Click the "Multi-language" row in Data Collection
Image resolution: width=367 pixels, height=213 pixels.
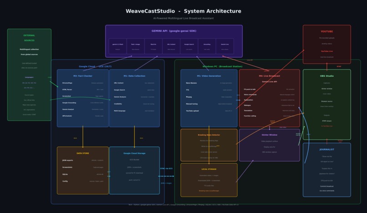pyautogui.click(x=134, y=111)
